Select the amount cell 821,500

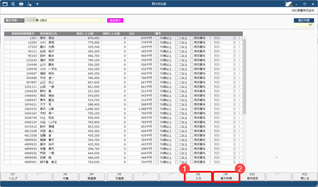tap(88, 87)
